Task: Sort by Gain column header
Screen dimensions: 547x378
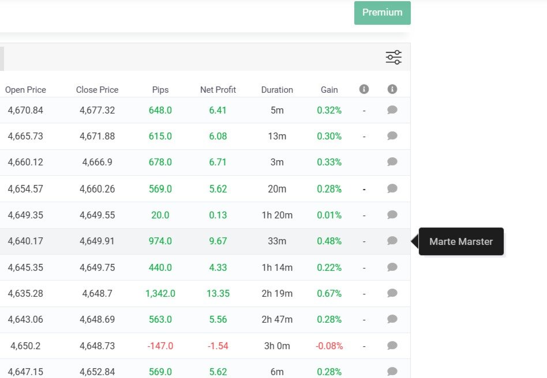Action: [x=329, y=90]
